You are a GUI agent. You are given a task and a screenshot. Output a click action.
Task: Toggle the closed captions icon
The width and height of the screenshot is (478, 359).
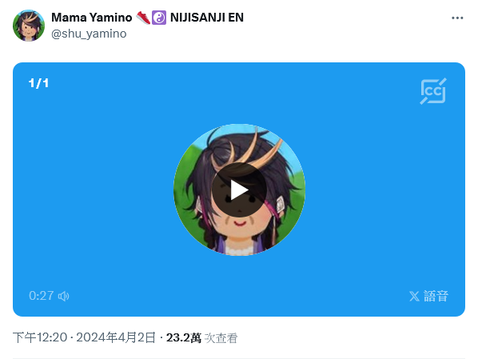coord(433,91)
